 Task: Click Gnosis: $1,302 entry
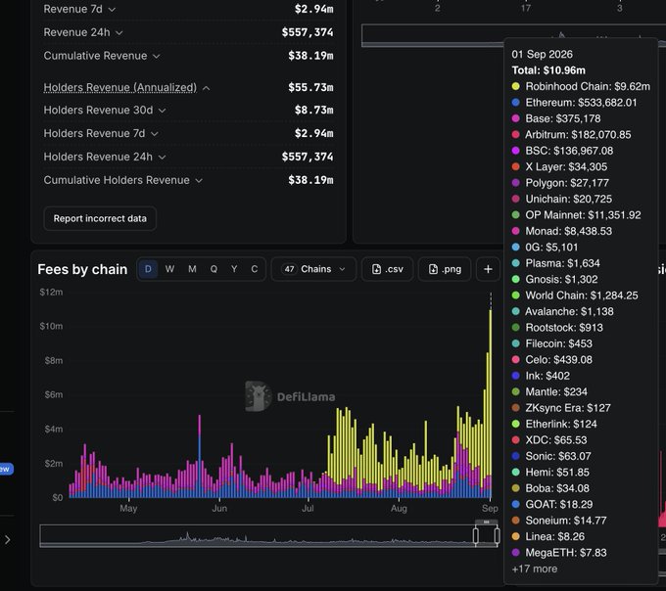pos(554,280)
